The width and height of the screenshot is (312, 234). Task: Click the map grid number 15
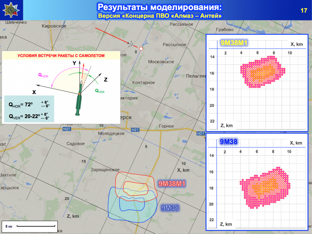84,161
